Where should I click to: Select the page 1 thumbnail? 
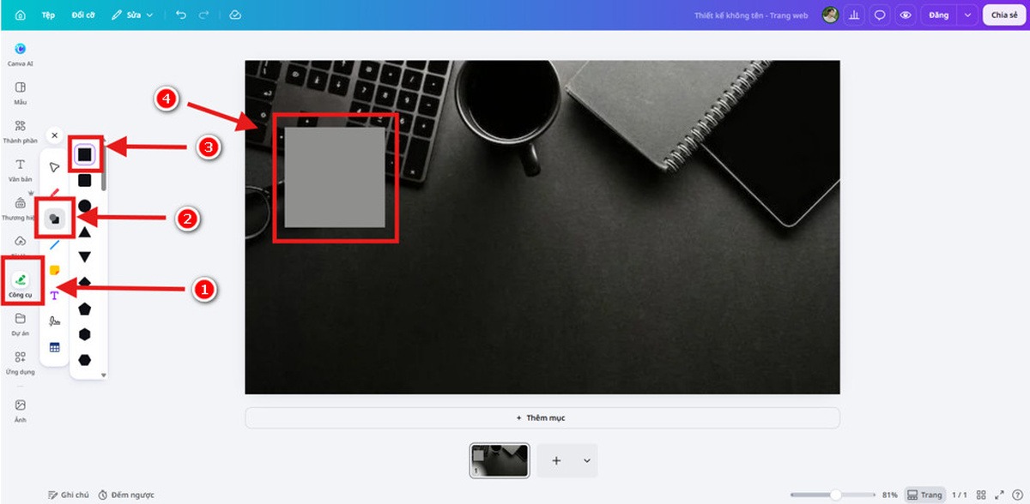(x=500, y=460)
